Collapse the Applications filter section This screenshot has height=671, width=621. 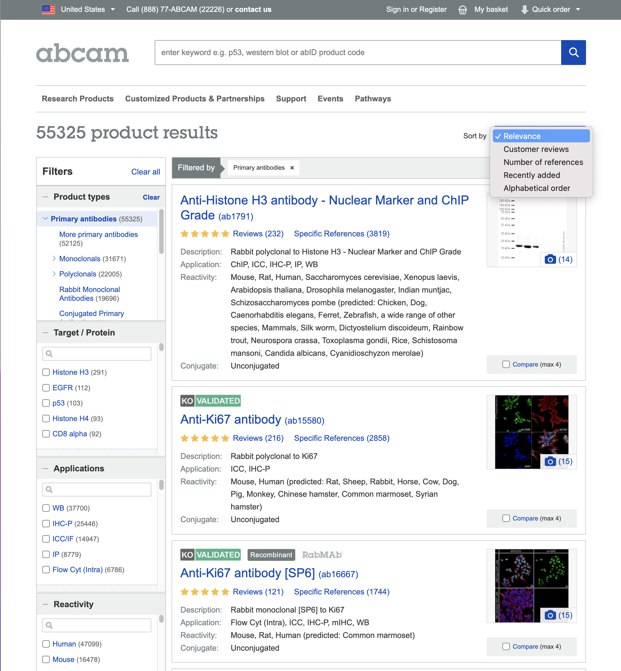point(46,468)
